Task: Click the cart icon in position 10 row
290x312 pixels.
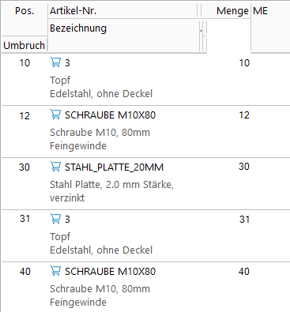Action: (x=55, y=62)
